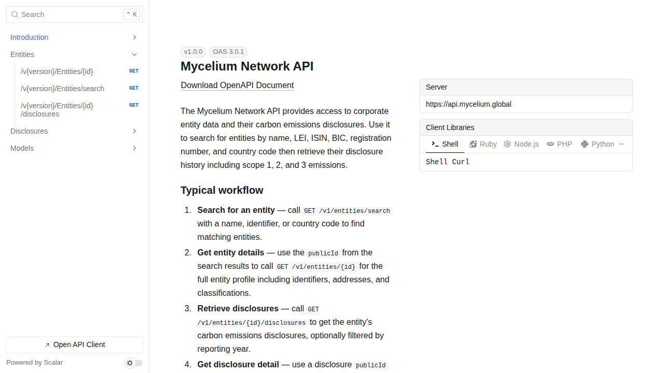This screenshot has height=373, width=664.
Task: Collapse the Entities section
Action: [134, 54]
